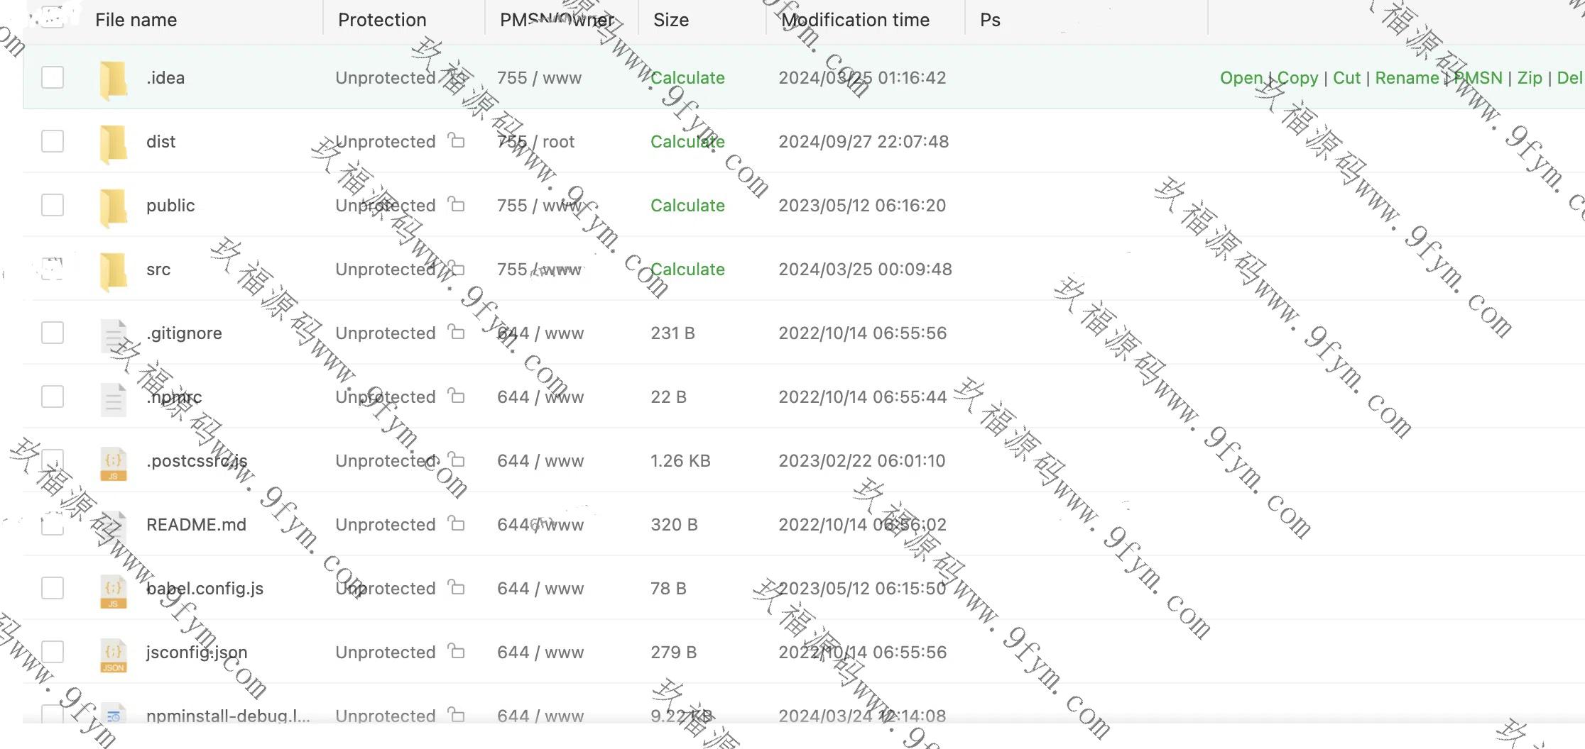This screenshot has height=749, width=1585.
Task: Sort by the File name column header
Action: pos(136,20)
